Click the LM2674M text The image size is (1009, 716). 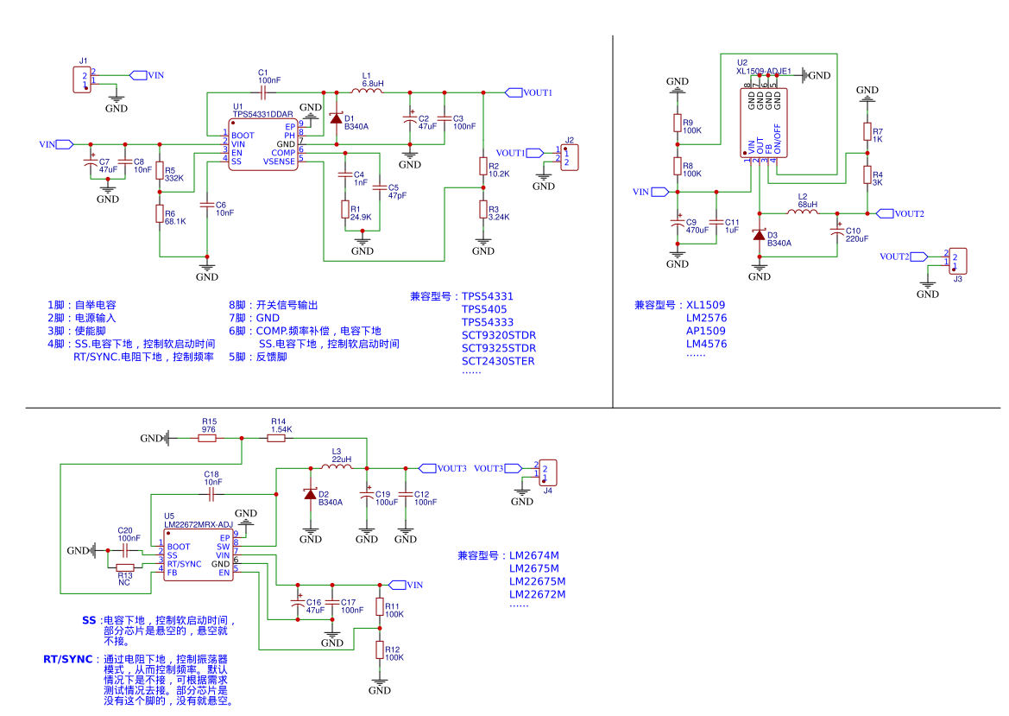coord(534,555)
